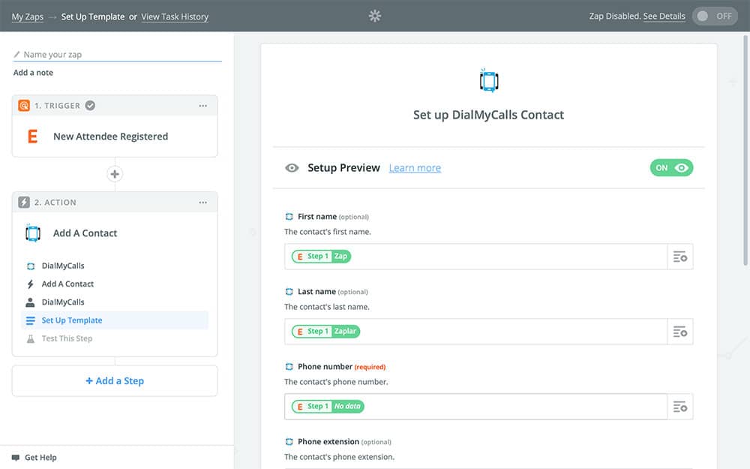The image size is (750, 469).
Task: Click the Get Help chat icon
Action: [16, 458]
